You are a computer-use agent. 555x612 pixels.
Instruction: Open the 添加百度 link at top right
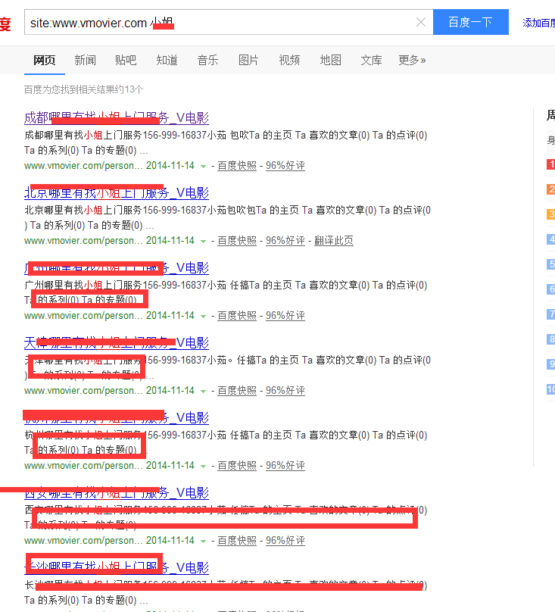point(539,23)
